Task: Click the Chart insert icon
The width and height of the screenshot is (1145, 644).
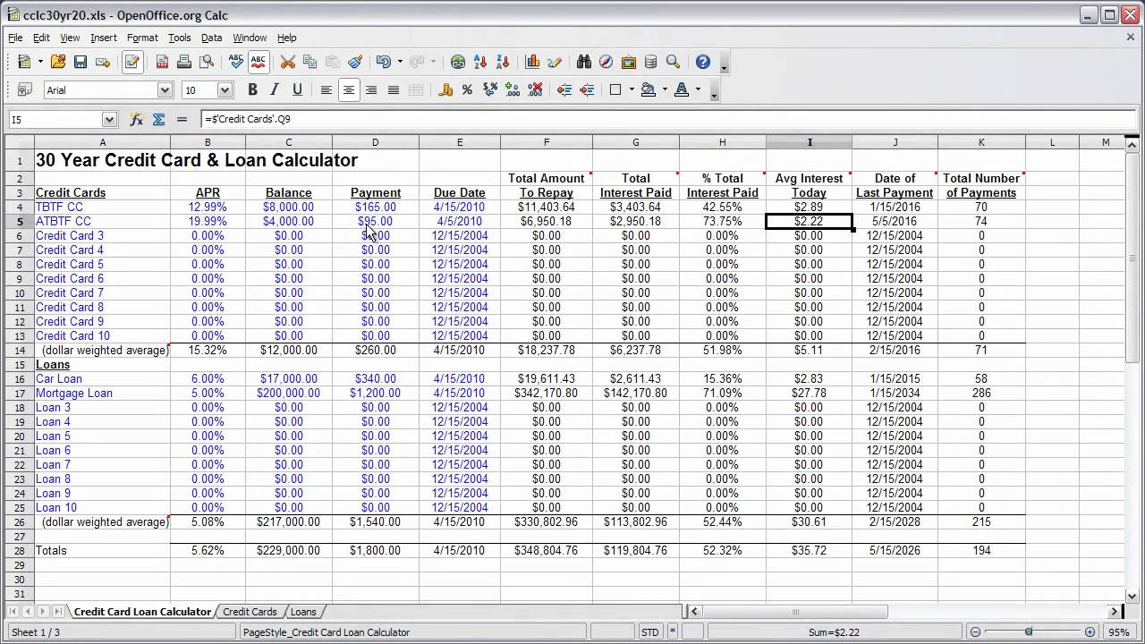Action: pyautogui.click(x=533, y=62)
